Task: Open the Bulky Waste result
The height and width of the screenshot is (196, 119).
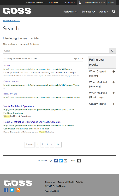Action: point(10,94)
